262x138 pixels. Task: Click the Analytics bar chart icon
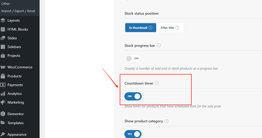click(3, 94)
